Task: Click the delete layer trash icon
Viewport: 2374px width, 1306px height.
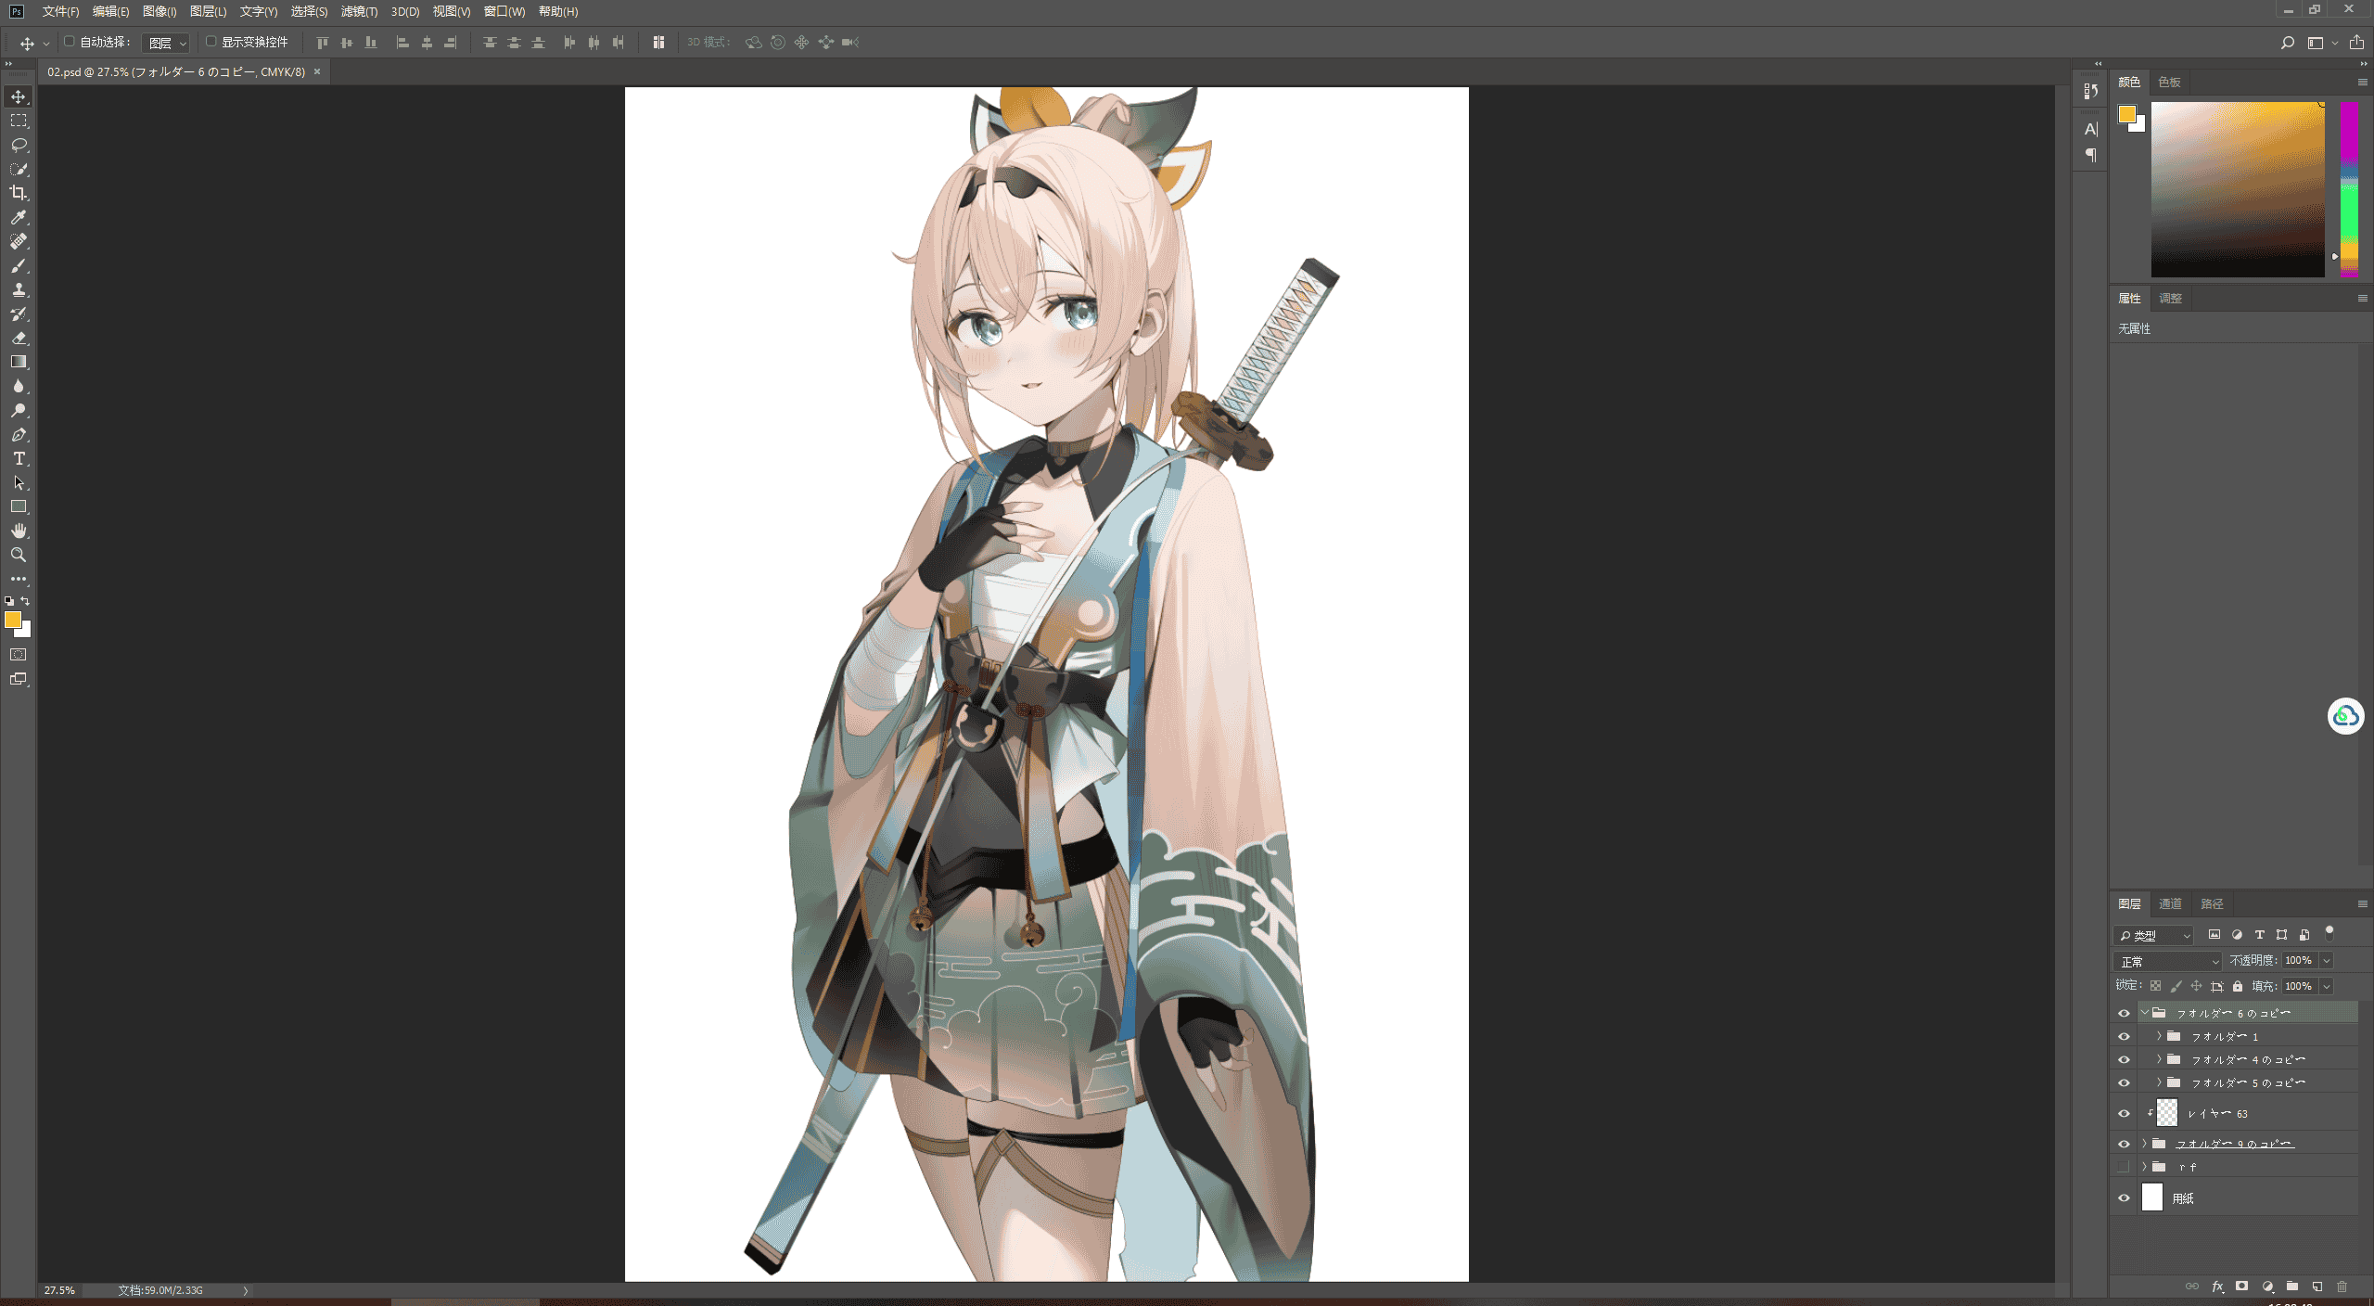Action: [2342, 1287]
